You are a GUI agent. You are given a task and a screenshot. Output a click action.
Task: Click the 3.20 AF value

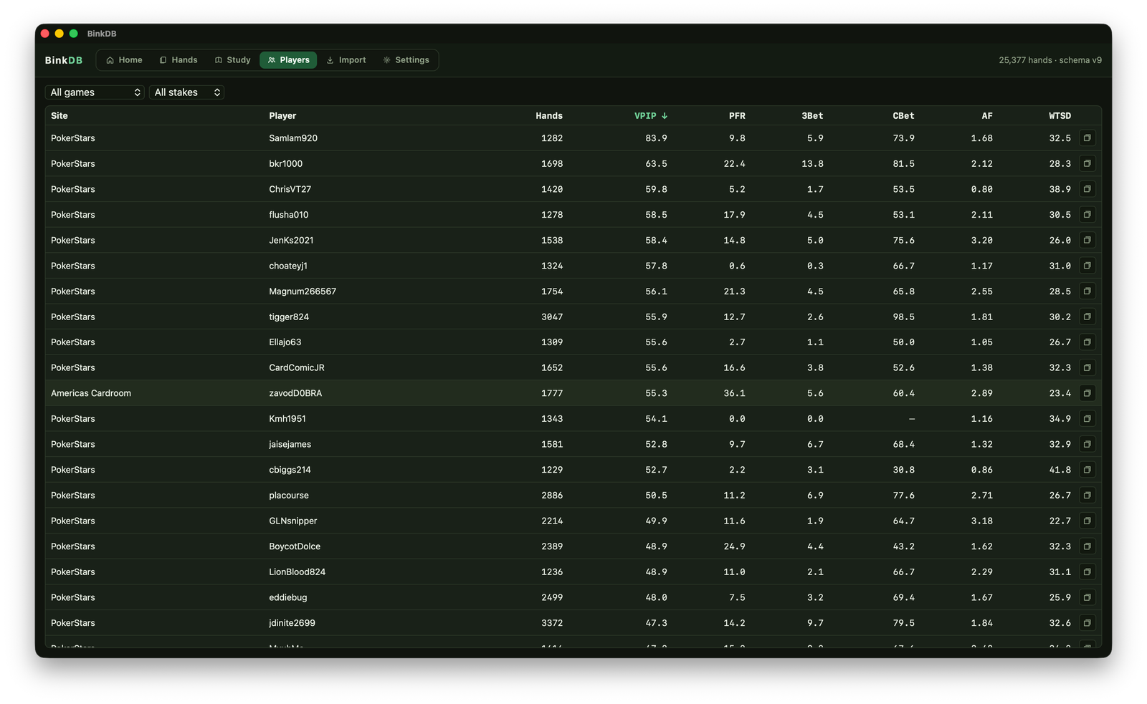click(981, 240)
